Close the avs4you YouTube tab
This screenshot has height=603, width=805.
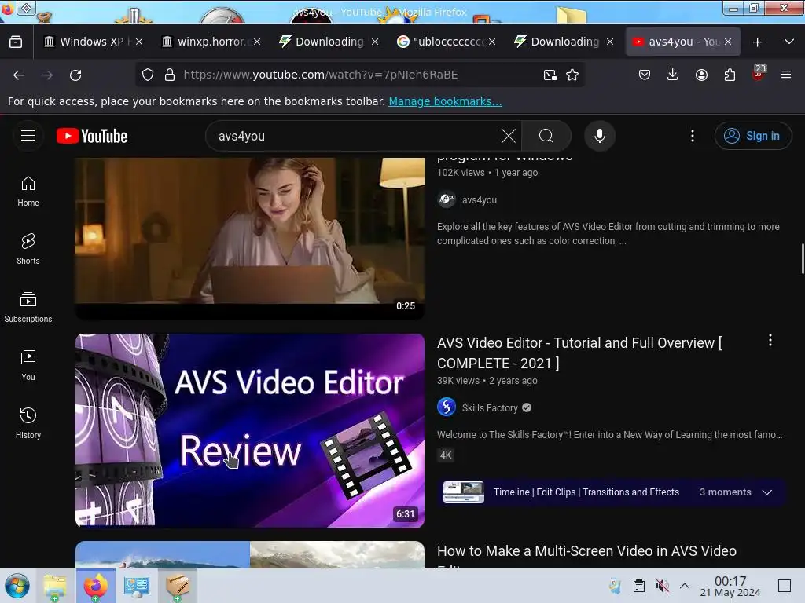728,42
